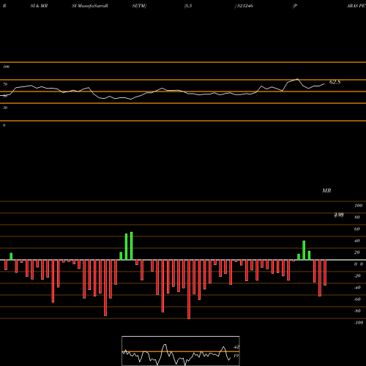Click the -40 label on MR axis
The width and height of the screenshot is (366, 366).
click(x=357, y=288)
